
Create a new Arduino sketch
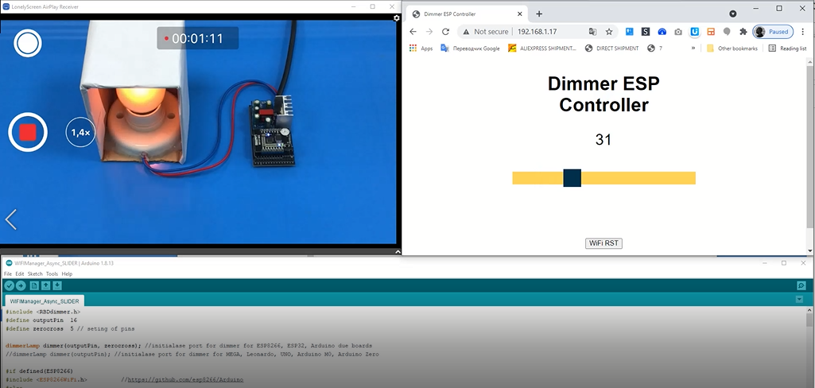(34, 285)
